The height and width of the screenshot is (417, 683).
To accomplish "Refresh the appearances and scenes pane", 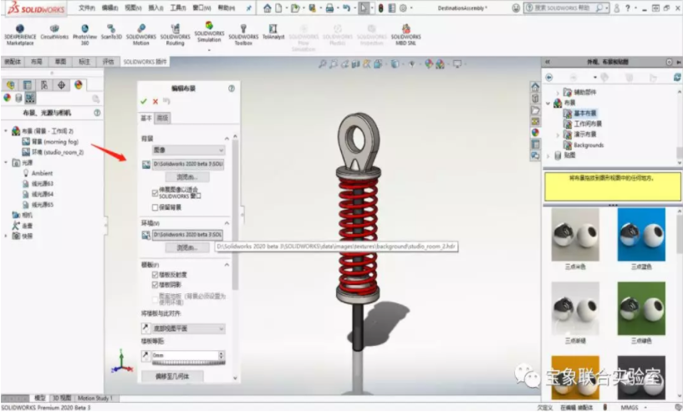I will (x=677, y=78).
